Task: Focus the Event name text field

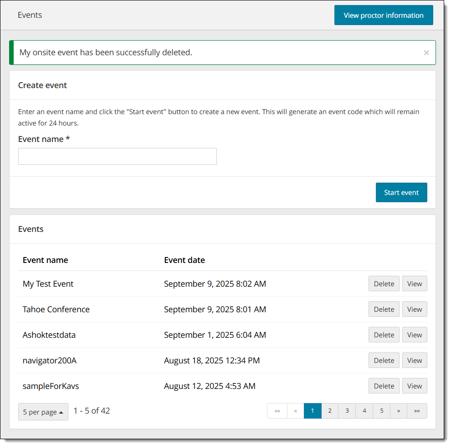Action: point(117,157)
